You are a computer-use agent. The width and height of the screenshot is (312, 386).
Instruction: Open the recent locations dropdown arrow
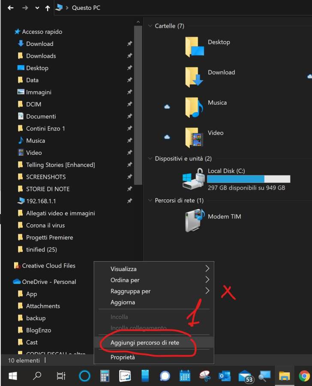[x=37, y=8]
